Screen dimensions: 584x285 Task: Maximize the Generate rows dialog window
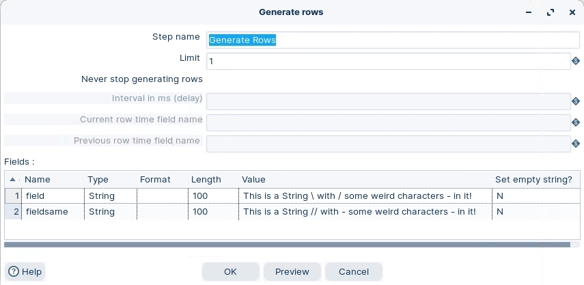[551, 12]
